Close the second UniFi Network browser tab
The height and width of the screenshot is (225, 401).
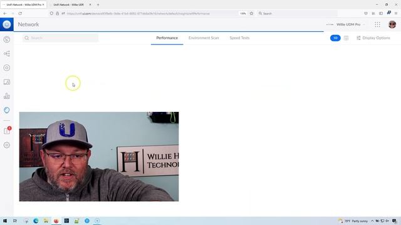pyautogui.click(x=90, y=4)
